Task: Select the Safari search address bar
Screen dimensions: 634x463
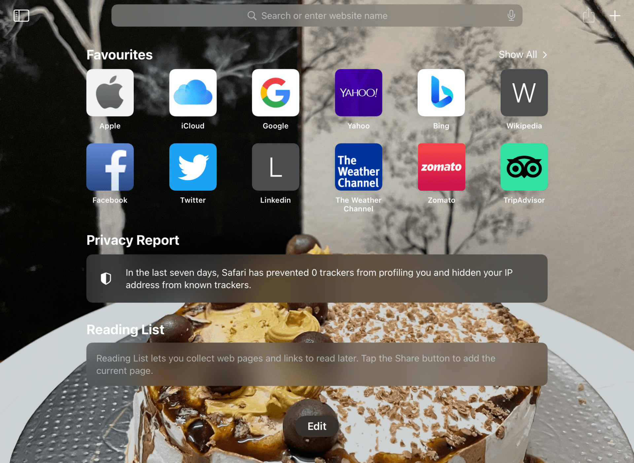Action: tap(317, 15)
